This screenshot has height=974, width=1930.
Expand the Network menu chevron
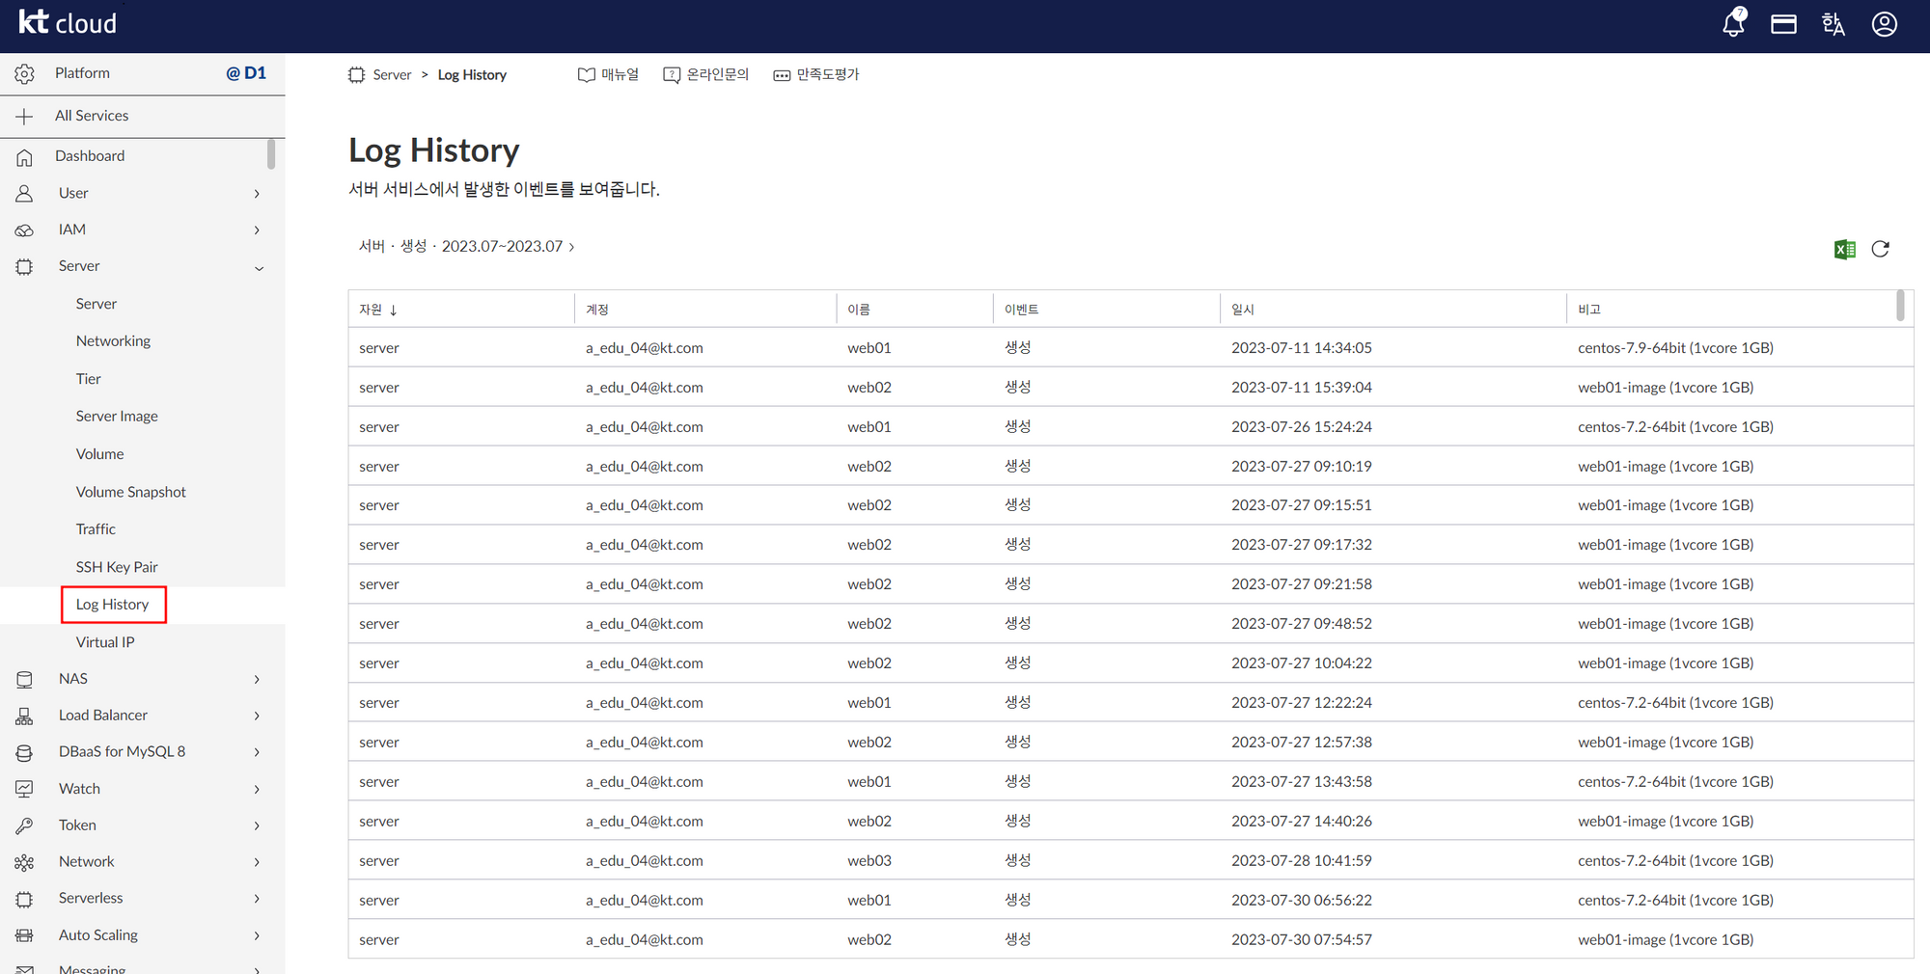tap(257, 862)
